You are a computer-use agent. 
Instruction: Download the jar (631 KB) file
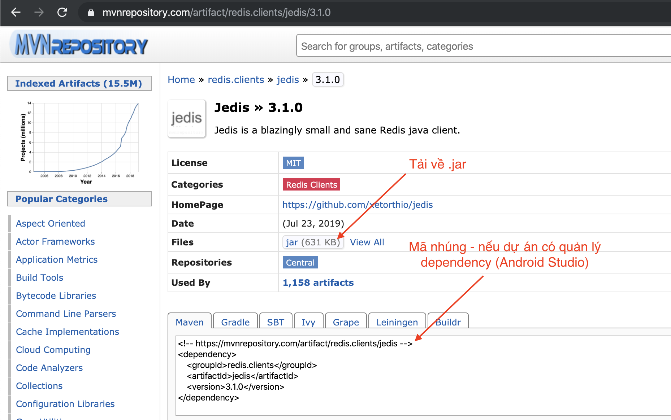click(x=313, y=242)
